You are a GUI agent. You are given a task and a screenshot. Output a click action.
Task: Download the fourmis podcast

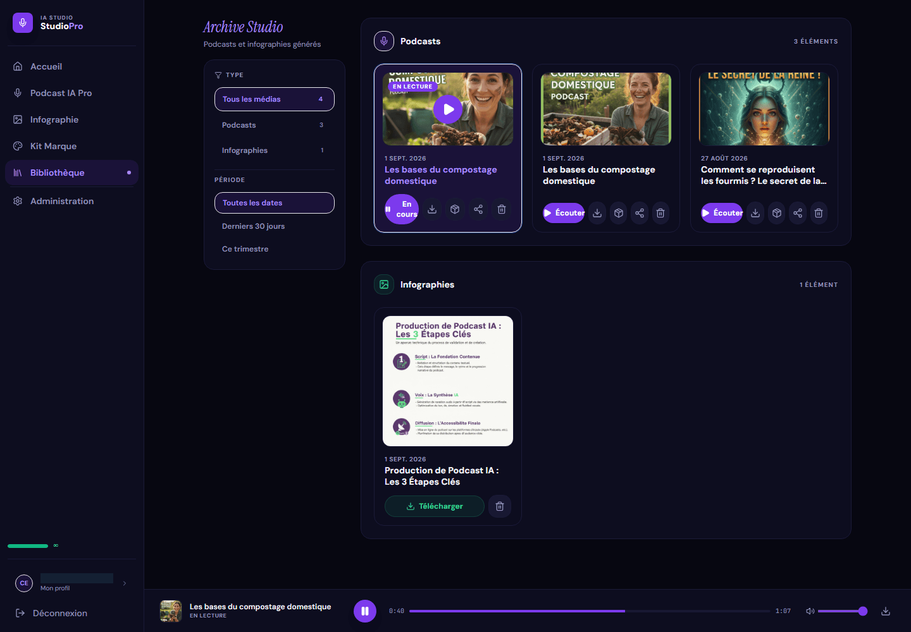(755, 213)
